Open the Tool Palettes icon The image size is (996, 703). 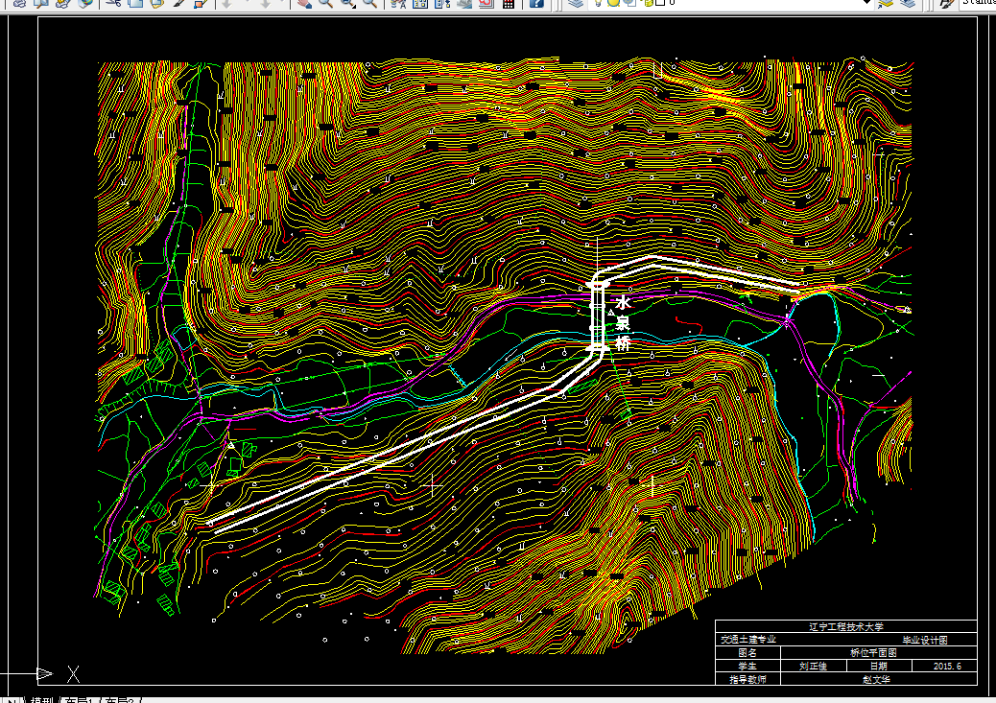pyautogui.click(x=441, y=3)
